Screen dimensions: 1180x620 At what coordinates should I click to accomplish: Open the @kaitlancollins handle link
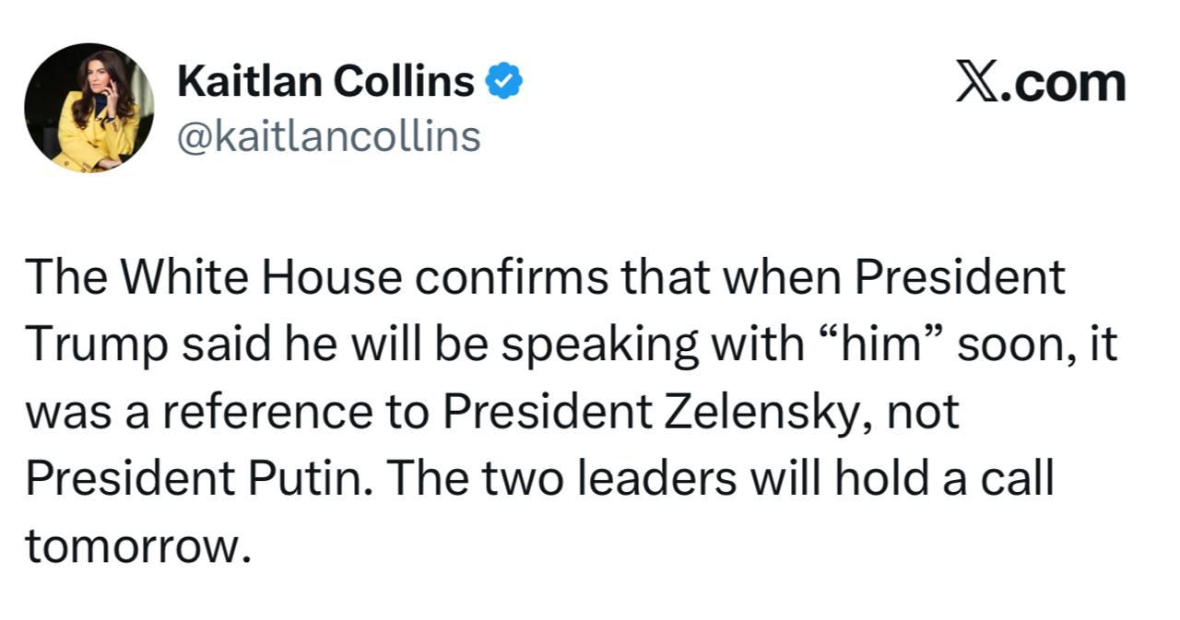click(x=328, y=137)
